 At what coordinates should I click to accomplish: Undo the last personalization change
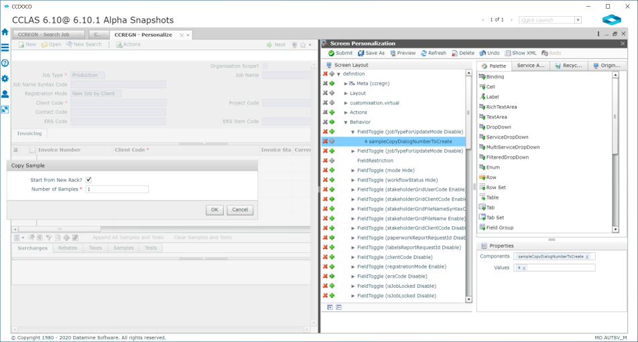(x=489, y=54)
